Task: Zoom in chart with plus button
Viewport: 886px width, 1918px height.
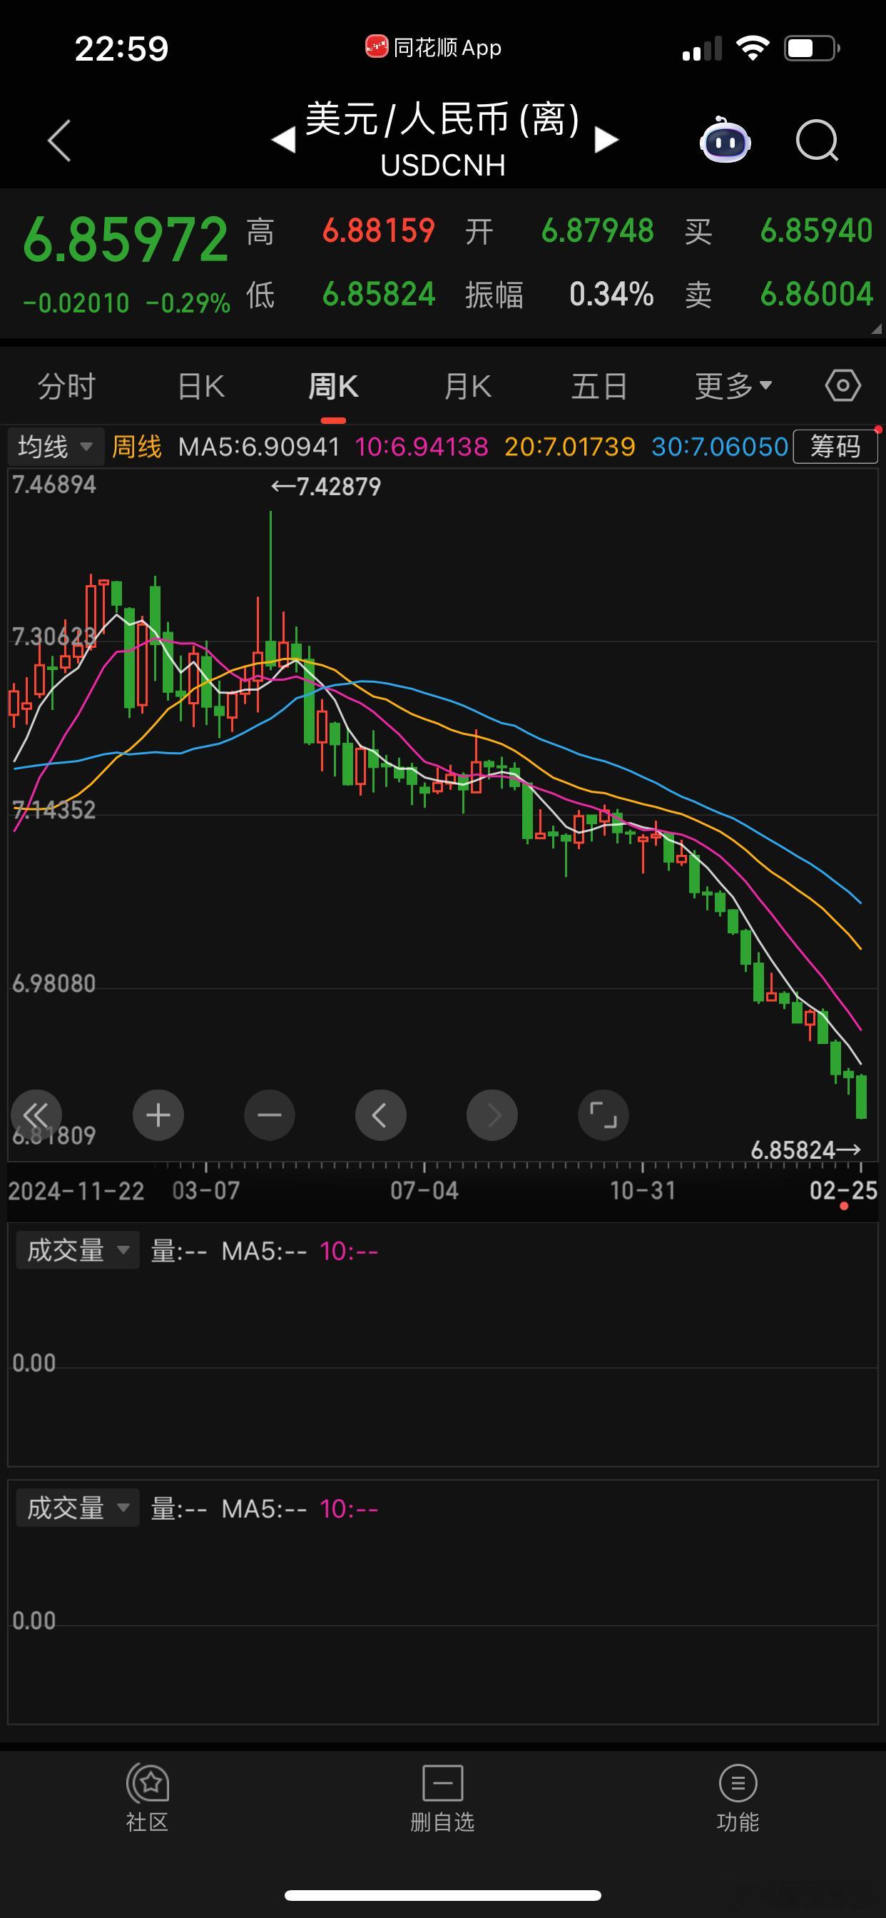Action: (158, 1115)
